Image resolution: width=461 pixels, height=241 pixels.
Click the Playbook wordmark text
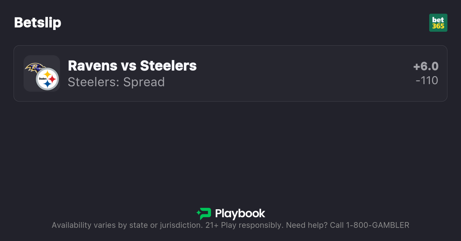[240, 214]
